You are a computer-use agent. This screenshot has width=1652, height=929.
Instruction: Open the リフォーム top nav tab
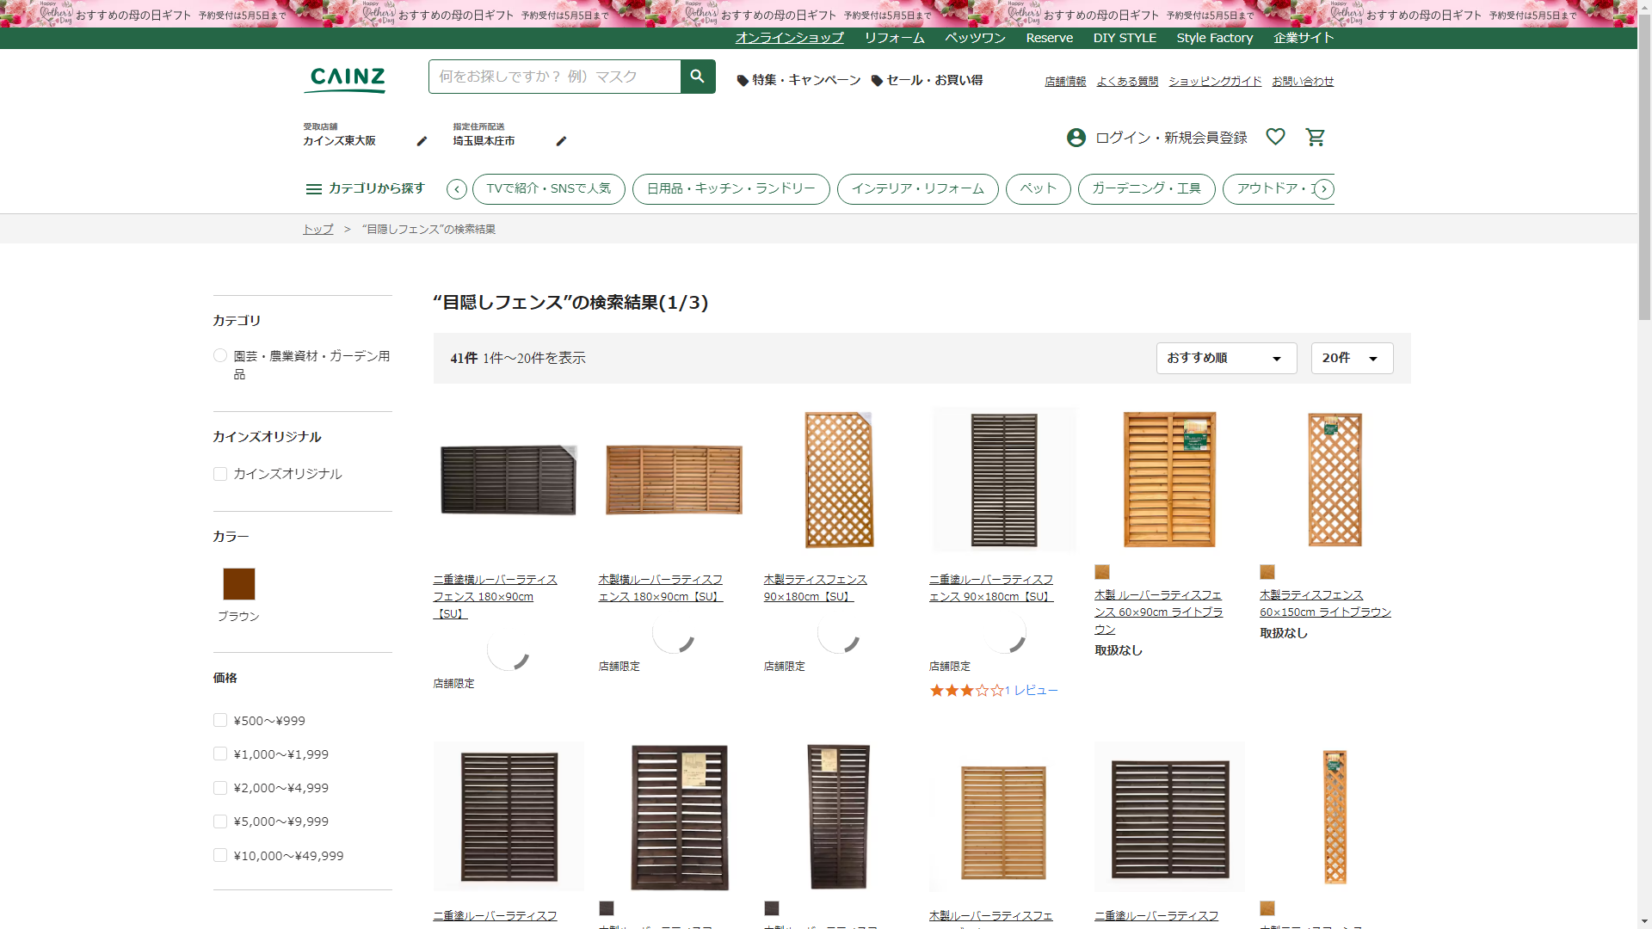pos(894,38)
